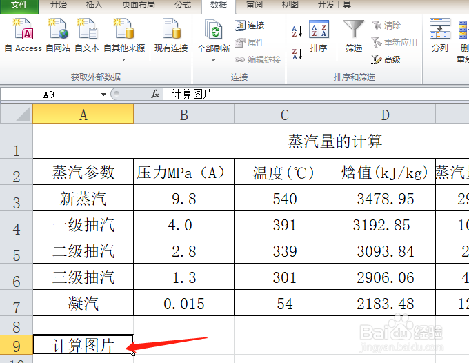
Task: Select column B header
Action: [x=184, y=114]
